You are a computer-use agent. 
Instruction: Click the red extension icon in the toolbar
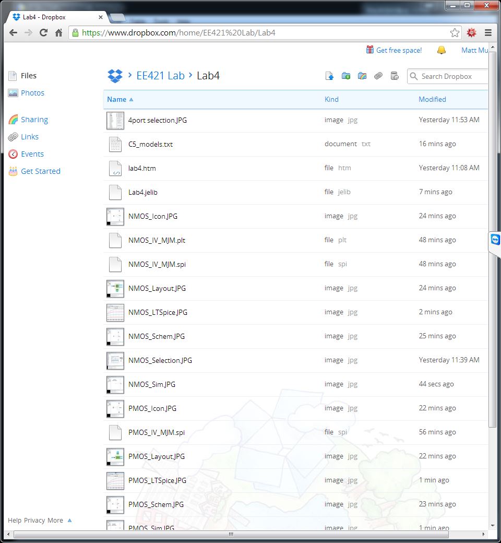point(471,32)
